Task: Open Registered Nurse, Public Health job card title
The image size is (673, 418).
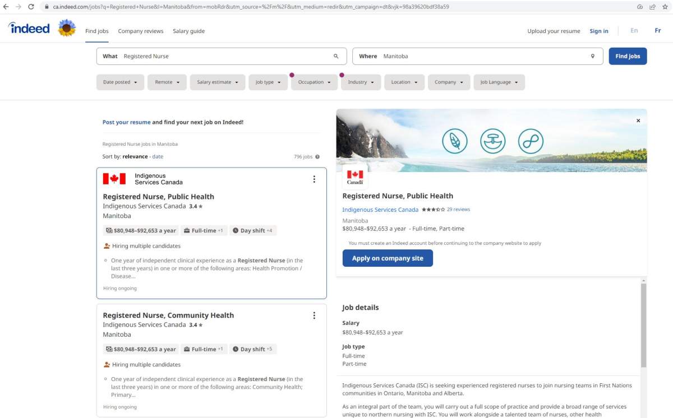Action: pyautogui.click(x=158, y=197)
